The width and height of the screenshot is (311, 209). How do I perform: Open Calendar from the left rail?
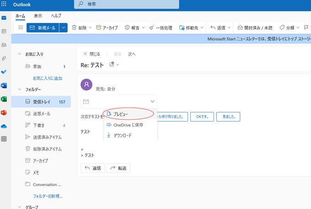(4, 32)
